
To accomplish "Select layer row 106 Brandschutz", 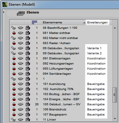I will tap(61, 109).
